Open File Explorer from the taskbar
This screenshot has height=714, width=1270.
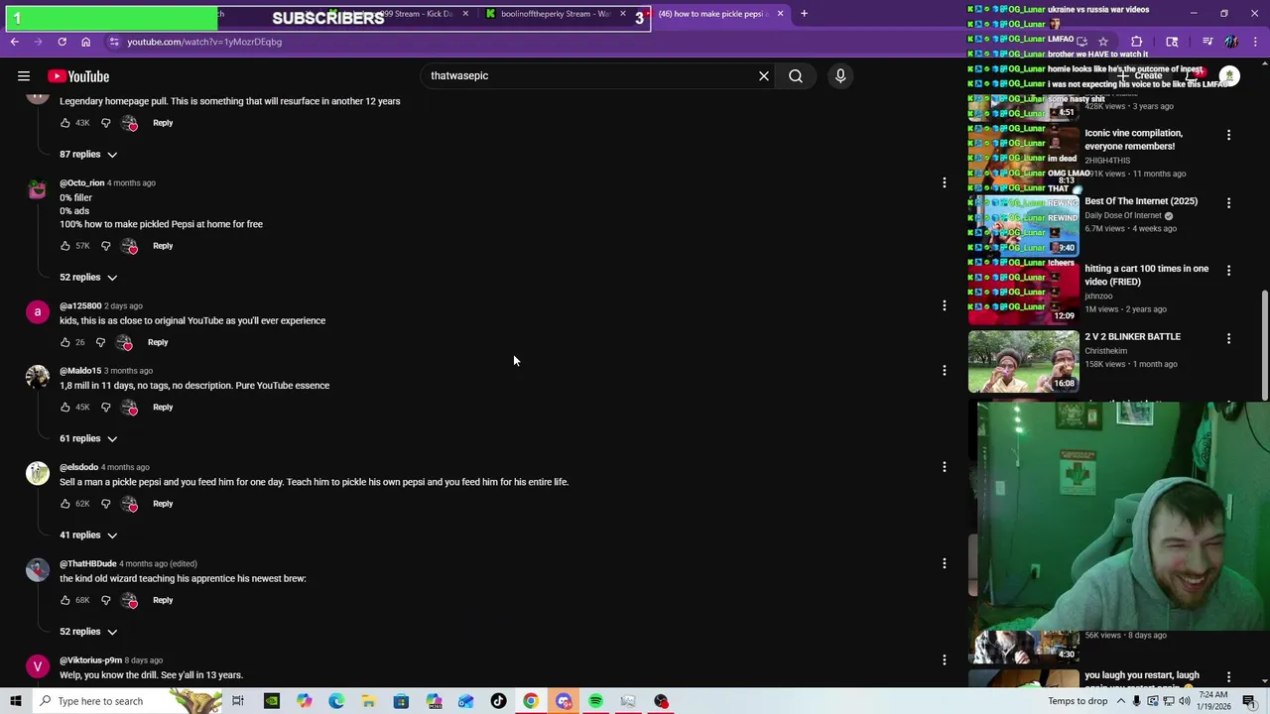(368, 701)
